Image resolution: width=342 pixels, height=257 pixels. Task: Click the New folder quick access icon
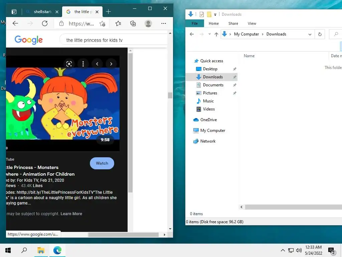(209, 14)
